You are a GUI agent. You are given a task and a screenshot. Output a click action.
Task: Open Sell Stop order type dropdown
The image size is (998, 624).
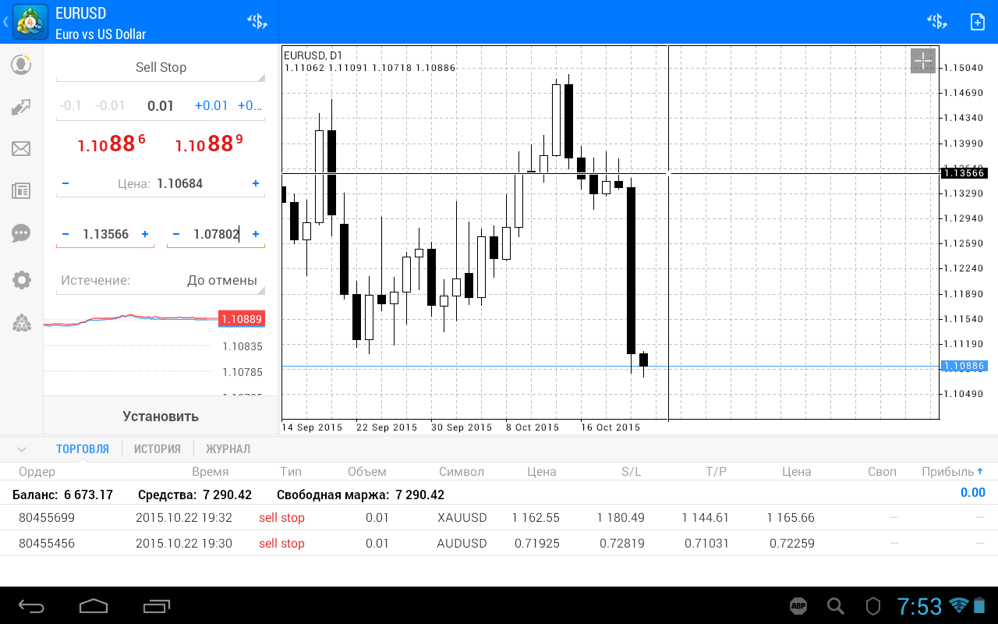coord(161,68)
